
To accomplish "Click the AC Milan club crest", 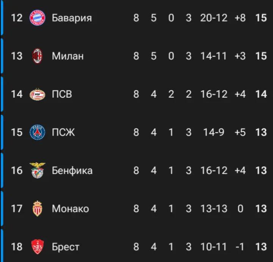I will (x=38, y=56).
